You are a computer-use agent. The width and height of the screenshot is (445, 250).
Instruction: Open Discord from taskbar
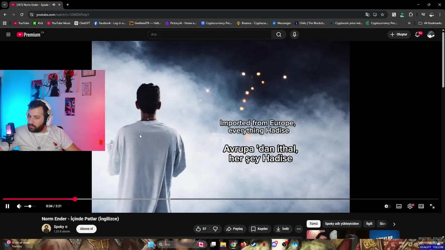[274, 244]
